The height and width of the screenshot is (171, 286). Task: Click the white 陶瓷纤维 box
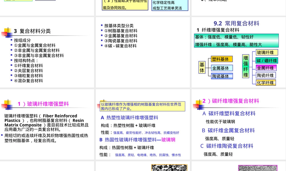(x=266, y=75)
